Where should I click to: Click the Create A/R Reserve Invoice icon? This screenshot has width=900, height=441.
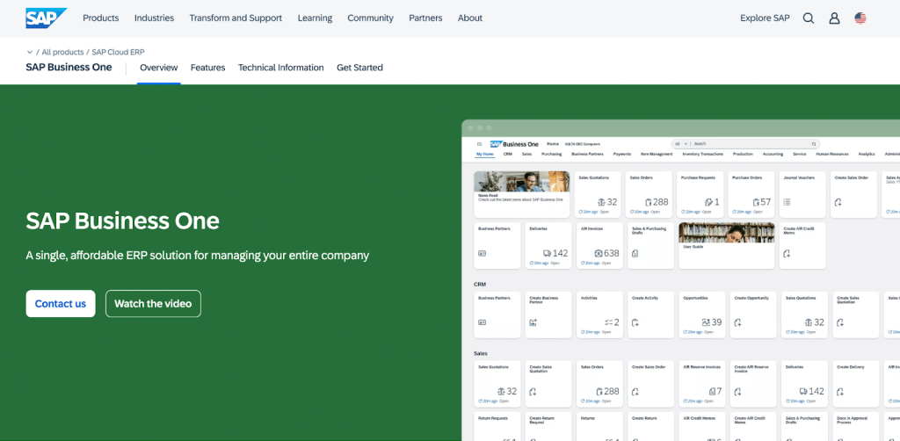737,392
